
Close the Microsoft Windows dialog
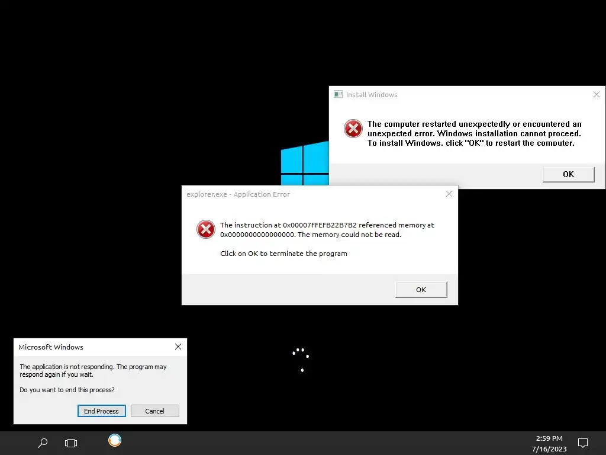[178, 347]
